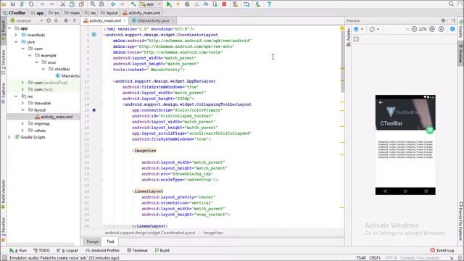Image resolution: width=464 pixels, height=261 pixels.
Task: Click the project panel settings gear
Action: (66, 20)
